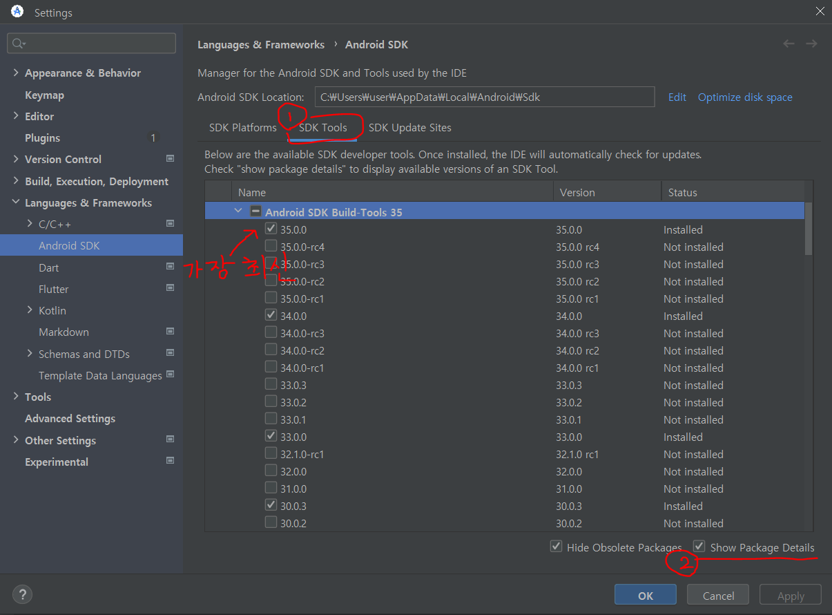Click project-level icon beside Other Settings

171,439
